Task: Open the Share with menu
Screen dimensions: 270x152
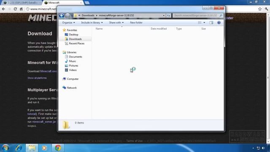Action: (116, 22)
